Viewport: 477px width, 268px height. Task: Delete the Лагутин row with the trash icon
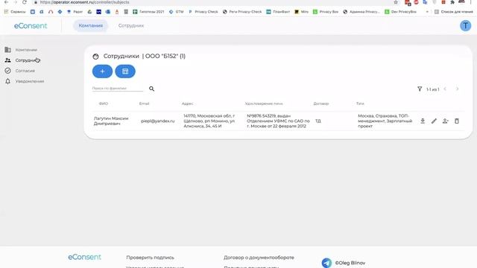click(x=457, y=121)
